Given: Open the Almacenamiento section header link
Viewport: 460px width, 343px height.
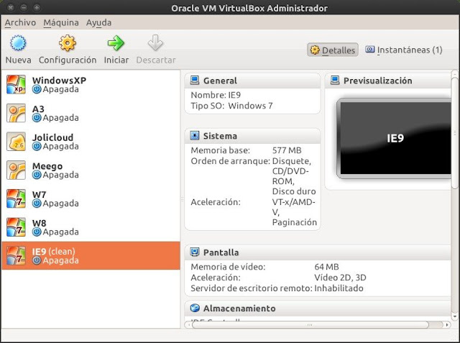Looking at the screenshot, I should pyautogui.click(x=239, y=308).
